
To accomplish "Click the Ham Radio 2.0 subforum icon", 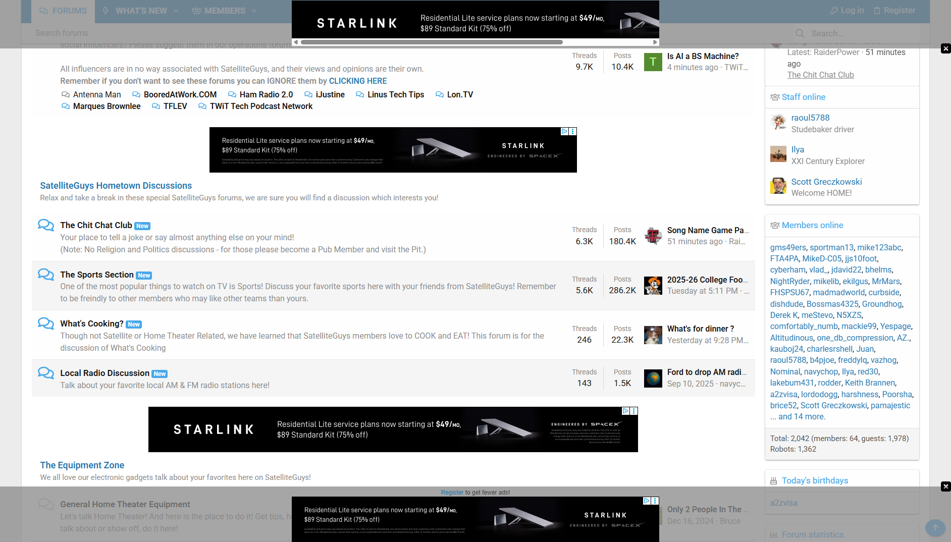I will pos(232,94).
